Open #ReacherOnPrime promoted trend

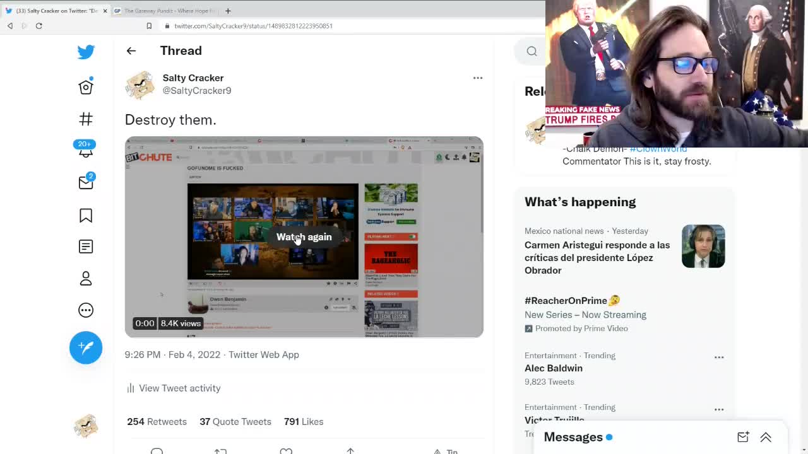click(x=572, y=301)
